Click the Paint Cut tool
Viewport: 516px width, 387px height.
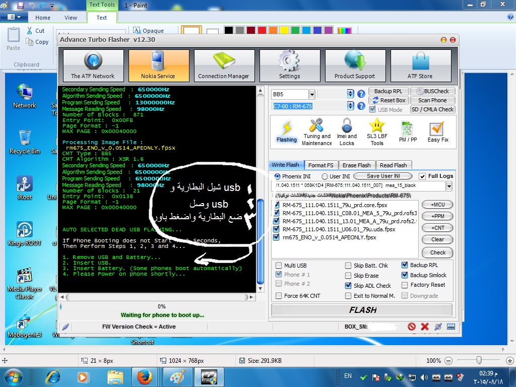(x=36, y=31)
